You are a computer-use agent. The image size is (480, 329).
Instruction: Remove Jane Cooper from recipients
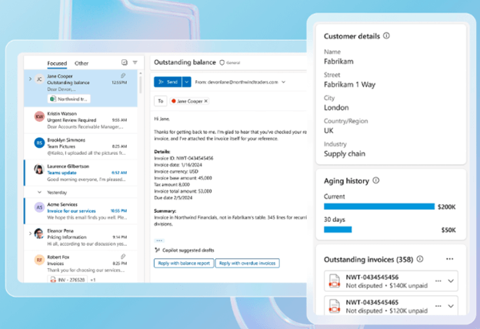coord(205,101)
